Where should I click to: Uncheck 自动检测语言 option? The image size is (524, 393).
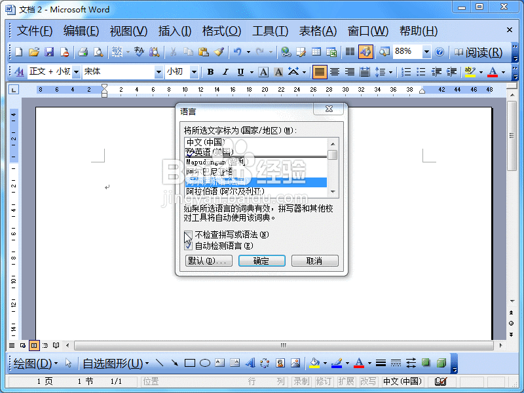point(188,246)
